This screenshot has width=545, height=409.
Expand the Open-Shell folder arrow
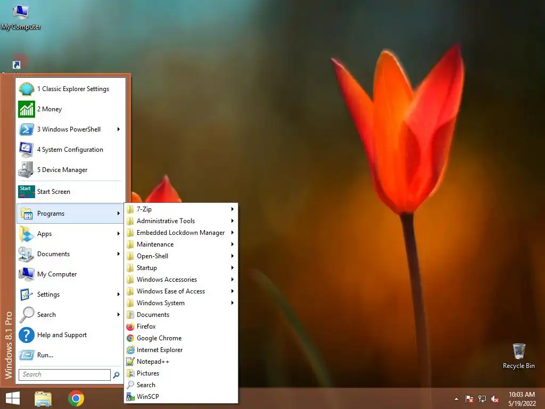pyautogui.click(x=233, y=256)
